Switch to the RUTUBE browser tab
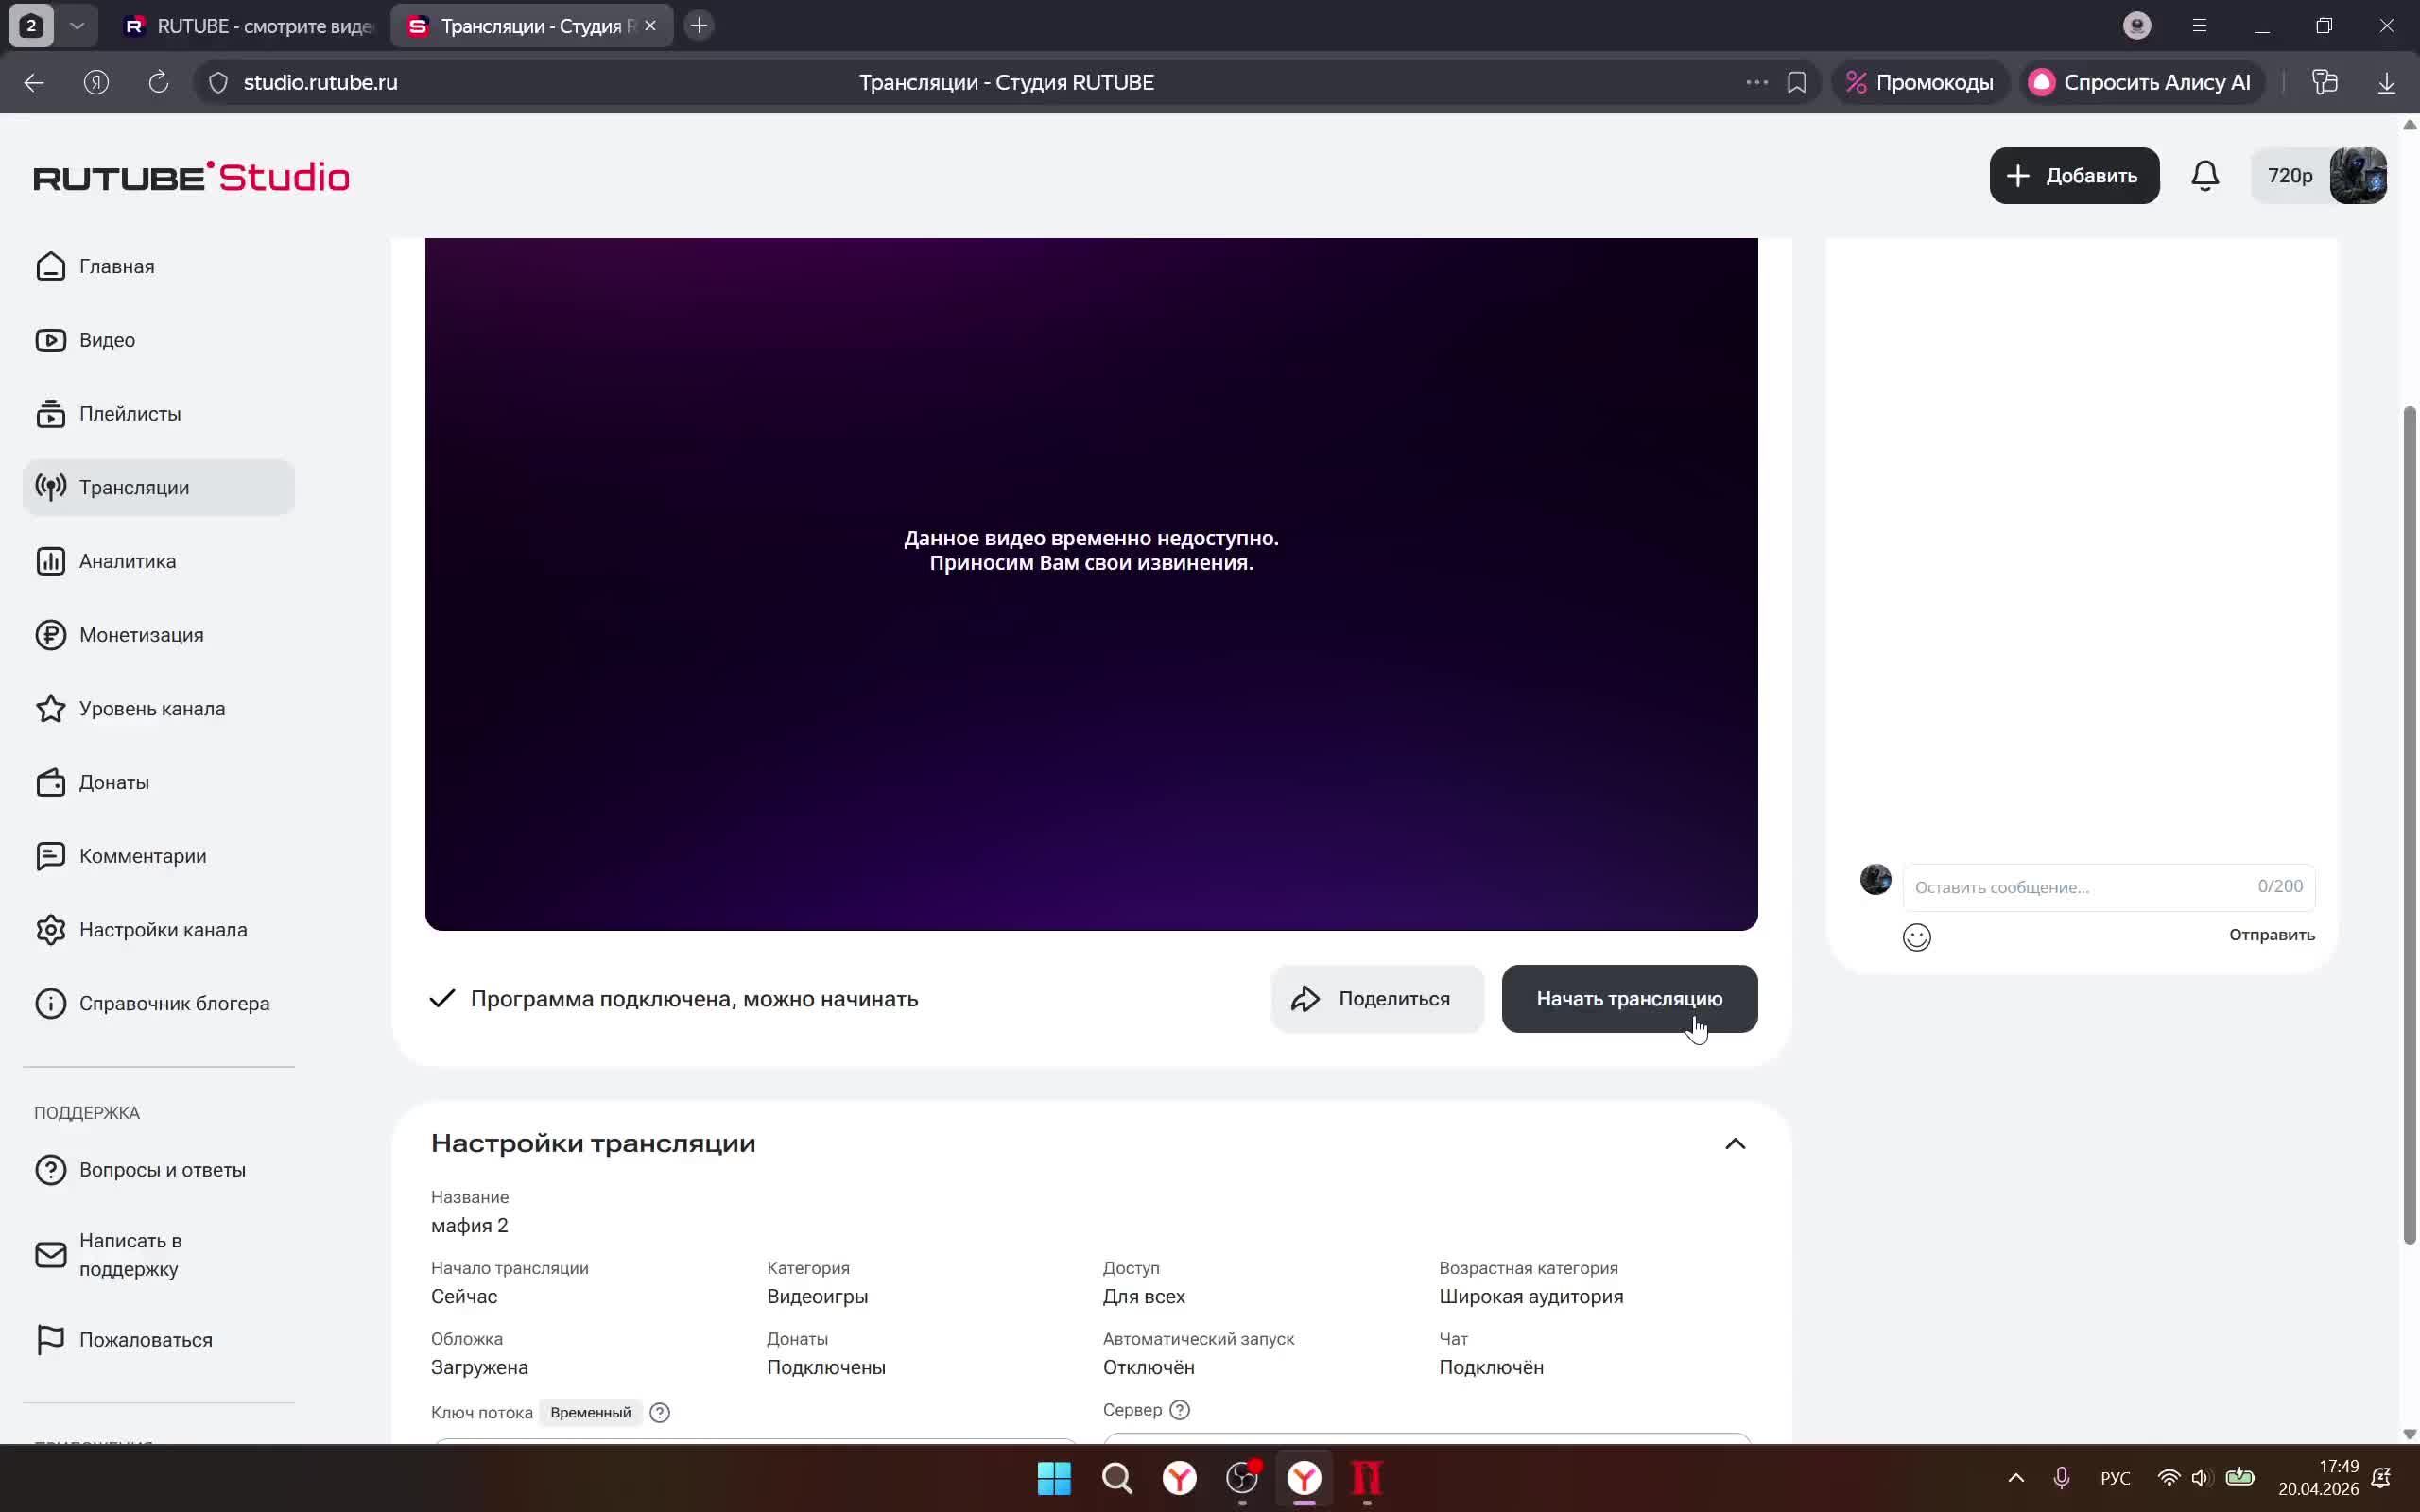The image size is (2420, 1512). click(248, 26)
